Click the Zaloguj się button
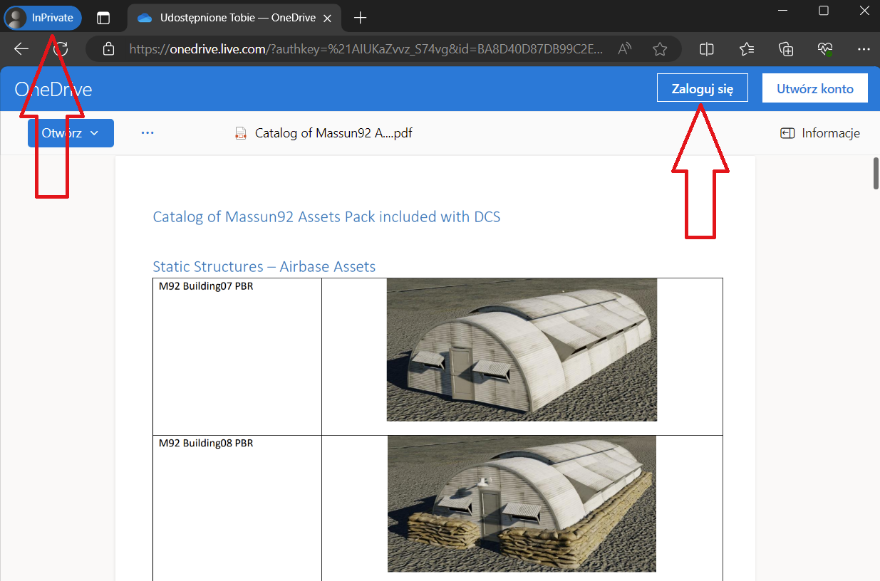This screenshot has width=880, height=581. click(x=703, y=89)
